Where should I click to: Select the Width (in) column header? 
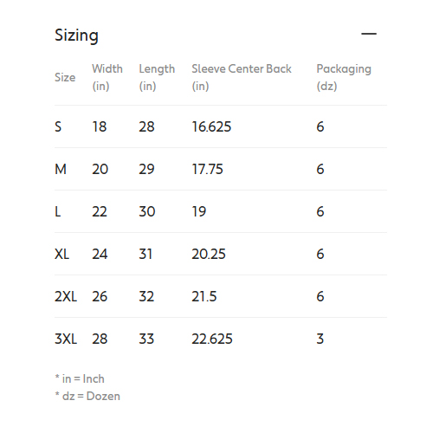tap(107, 77)
